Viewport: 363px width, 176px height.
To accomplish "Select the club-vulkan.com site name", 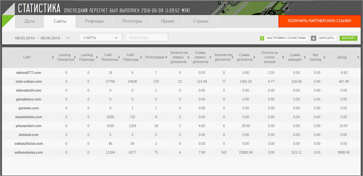I will point(29,81).
